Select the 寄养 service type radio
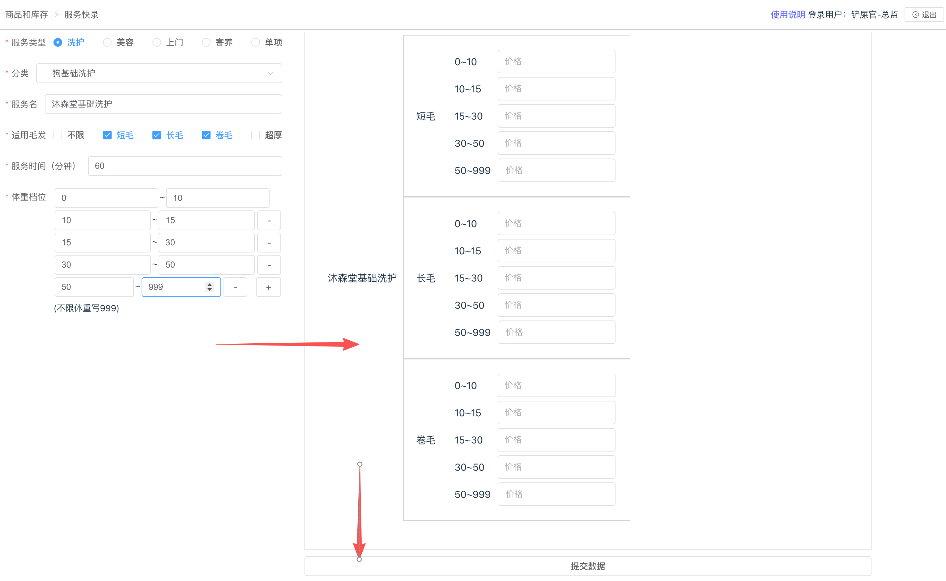The height and width of the screenshot is (581, 946). click(x=207, y=42)
